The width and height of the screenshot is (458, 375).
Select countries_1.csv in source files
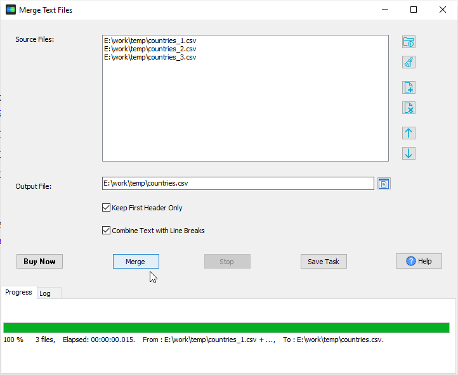[150, 41]
